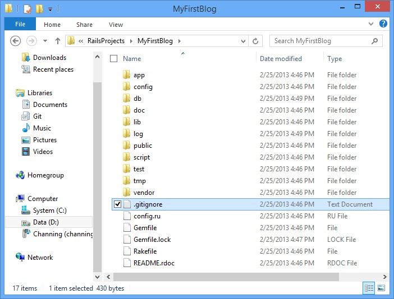The width and height of the screenshot is (394, 299).
Task: Open the System (C:) drive
Action: [50, 211]
